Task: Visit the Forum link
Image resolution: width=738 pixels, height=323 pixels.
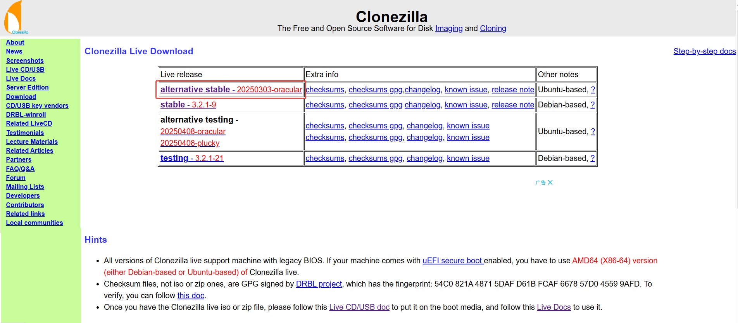Action: click(16, 178)
